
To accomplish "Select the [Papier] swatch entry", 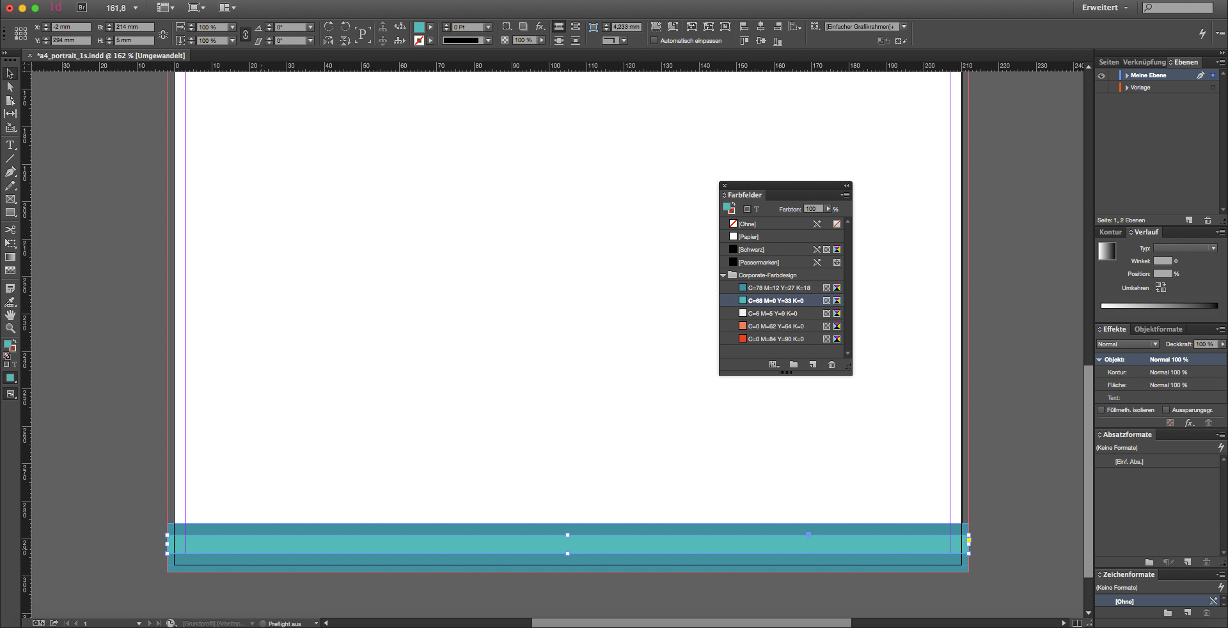I will 748,237.
